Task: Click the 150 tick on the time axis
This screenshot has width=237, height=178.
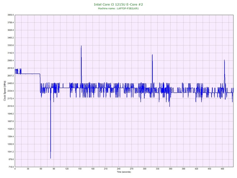Action: [x=80, y=169]
